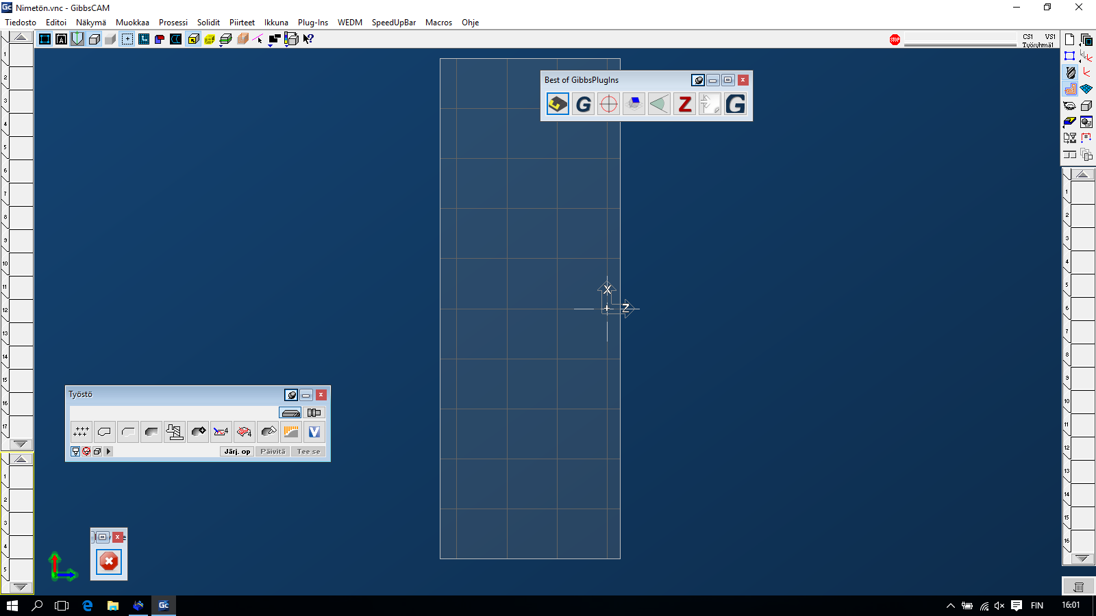This screenshot has height=616, width=1096.
Task: Click the Päivitä button
Action: point(273,452)
